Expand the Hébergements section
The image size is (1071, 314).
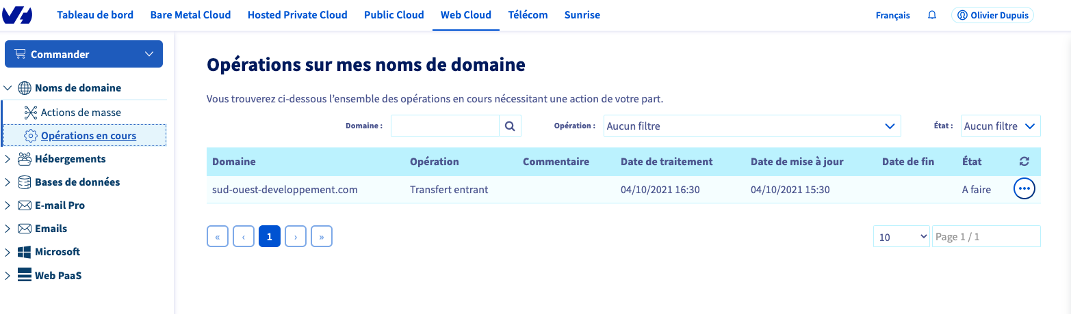(x=8, y=159)
